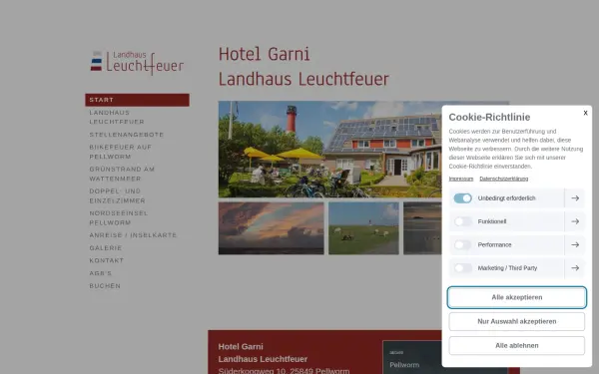Open Anreise / Inselkarte menu item
This screenshot has height=374, width=599.
click(133, 235)
